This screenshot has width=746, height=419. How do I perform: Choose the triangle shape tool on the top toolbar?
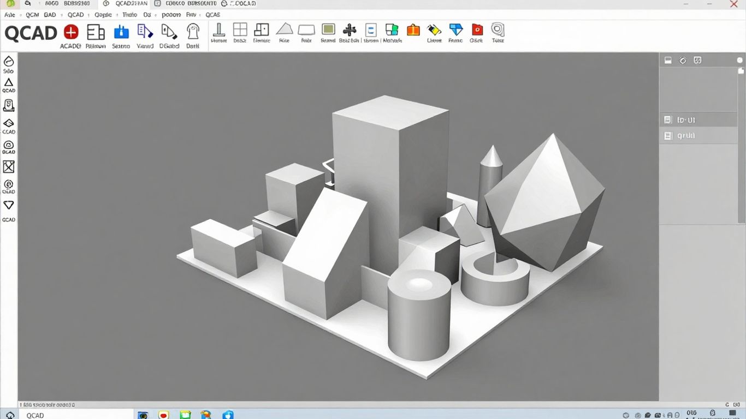pos(284,31)
